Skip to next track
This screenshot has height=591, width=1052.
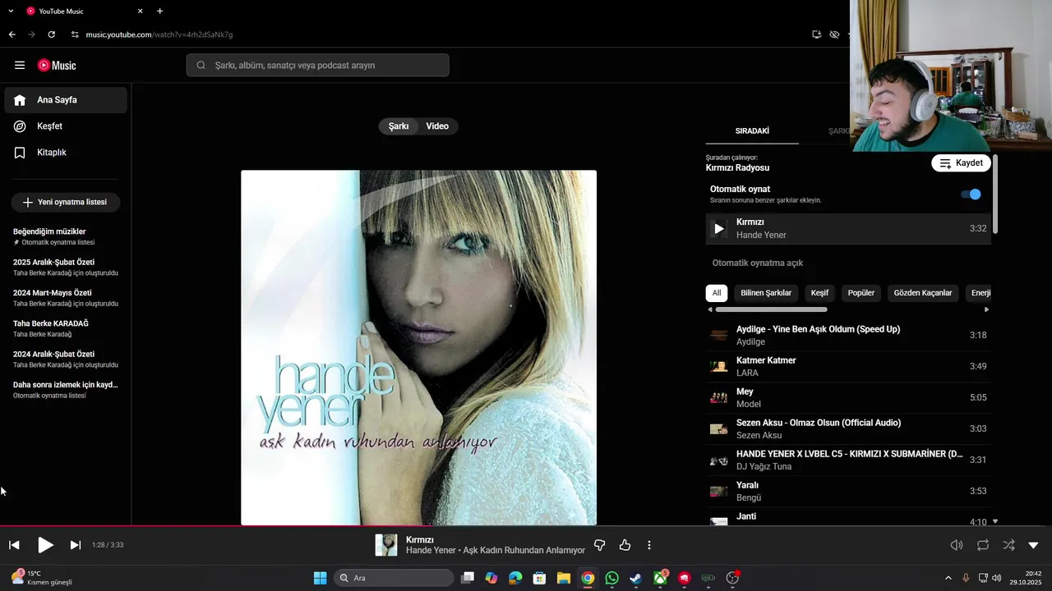coord(75,545)
